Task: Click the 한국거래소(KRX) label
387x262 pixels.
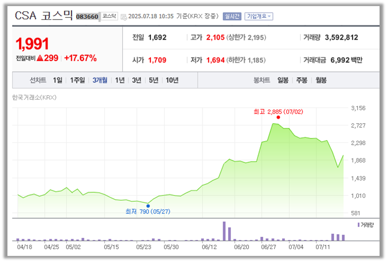Action: (x=34, y=97)
